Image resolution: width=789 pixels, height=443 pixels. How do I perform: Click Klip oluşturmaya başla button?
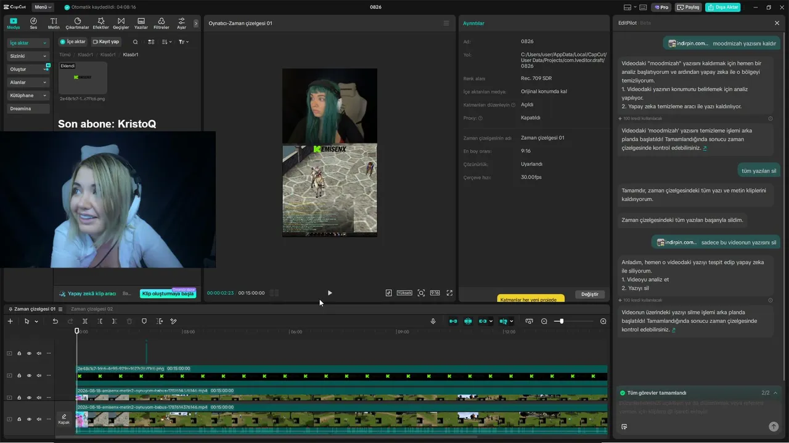pyautogui.click(x=168, y=293)
